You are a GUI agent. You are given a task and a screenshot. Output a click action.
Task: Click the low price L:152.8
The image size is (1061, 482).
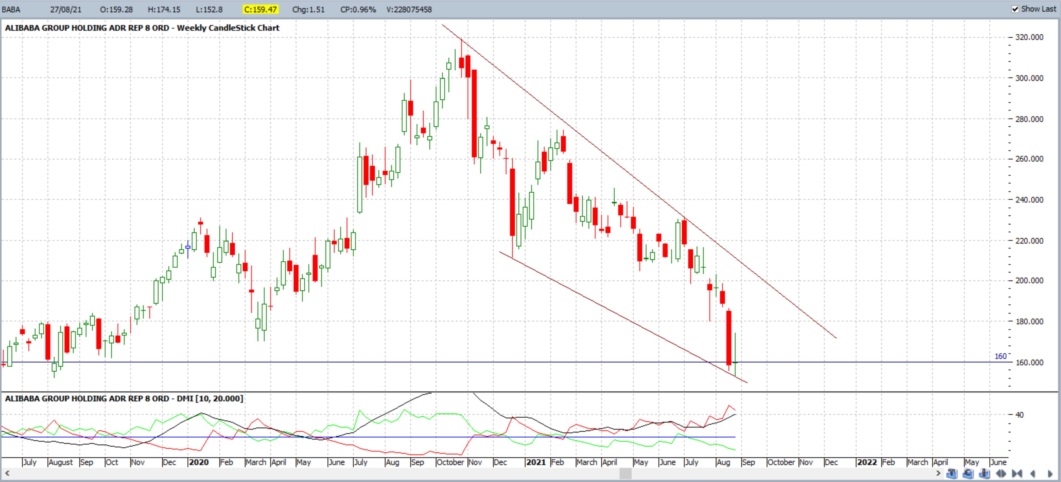click(209, 9)
